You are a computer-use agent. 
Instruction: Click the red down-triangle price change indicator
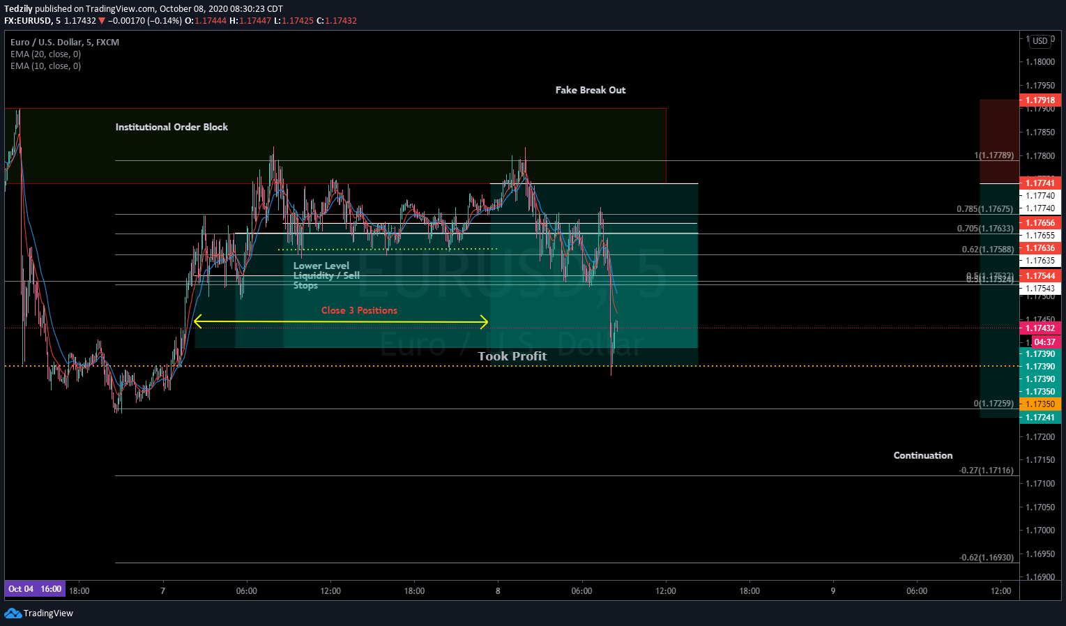point(102,21)
